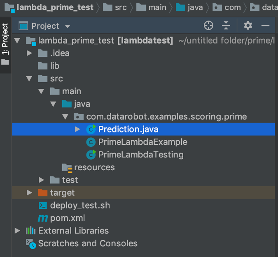Expand the Prediction.java node

(x=77, y=129)
